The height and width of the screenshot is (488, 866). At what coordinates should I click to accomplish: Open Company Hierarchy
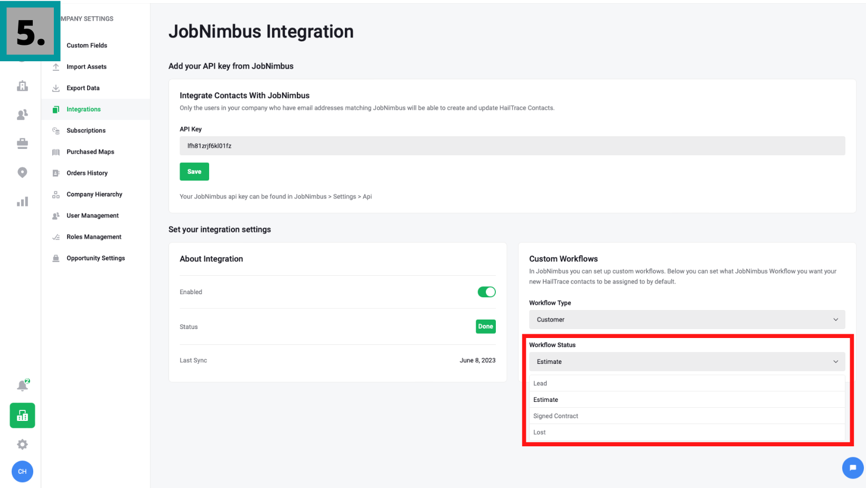pos(95,194)
